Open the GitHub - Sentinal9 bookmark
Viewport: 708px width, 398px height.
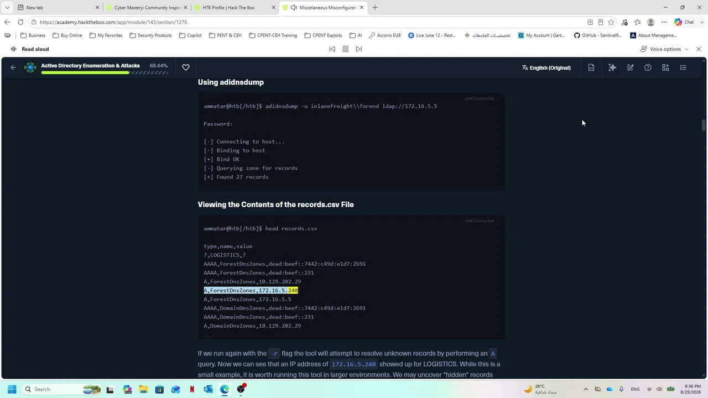(x=597, y=35)
